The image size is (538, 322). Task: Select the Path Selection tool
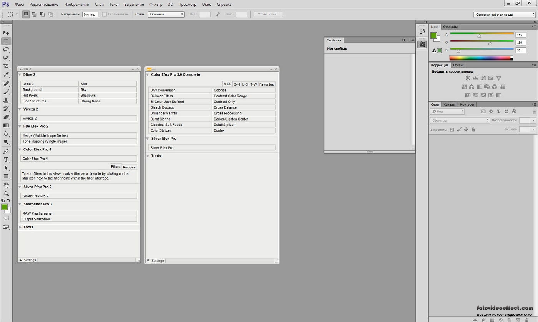coord(6,168)
